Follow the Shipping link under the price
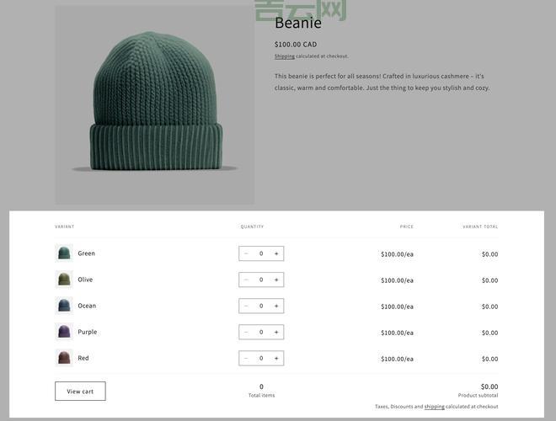Viewport: 556px width, 421px height. pyautogui.click(x=285, y=56)
